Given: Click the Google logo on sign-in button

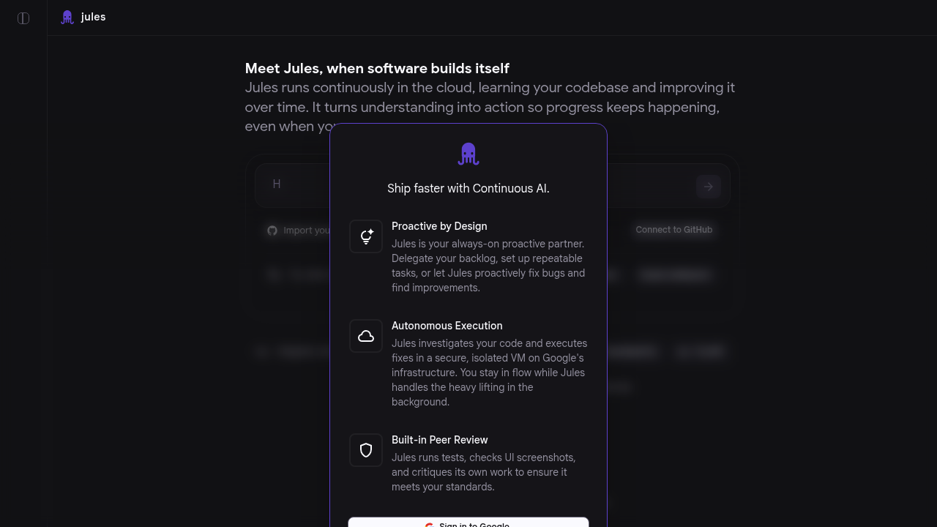Looking at the screenshot, I should (430, 524).
